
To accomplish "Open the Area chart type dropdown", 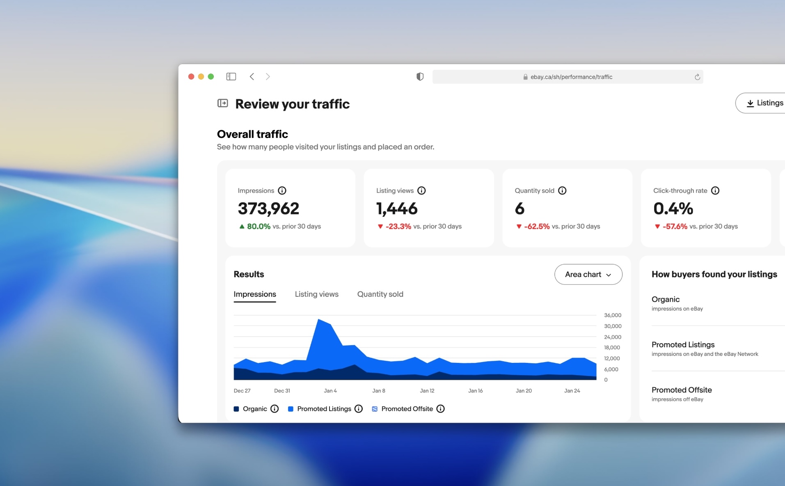I will [x=588, y=274].
